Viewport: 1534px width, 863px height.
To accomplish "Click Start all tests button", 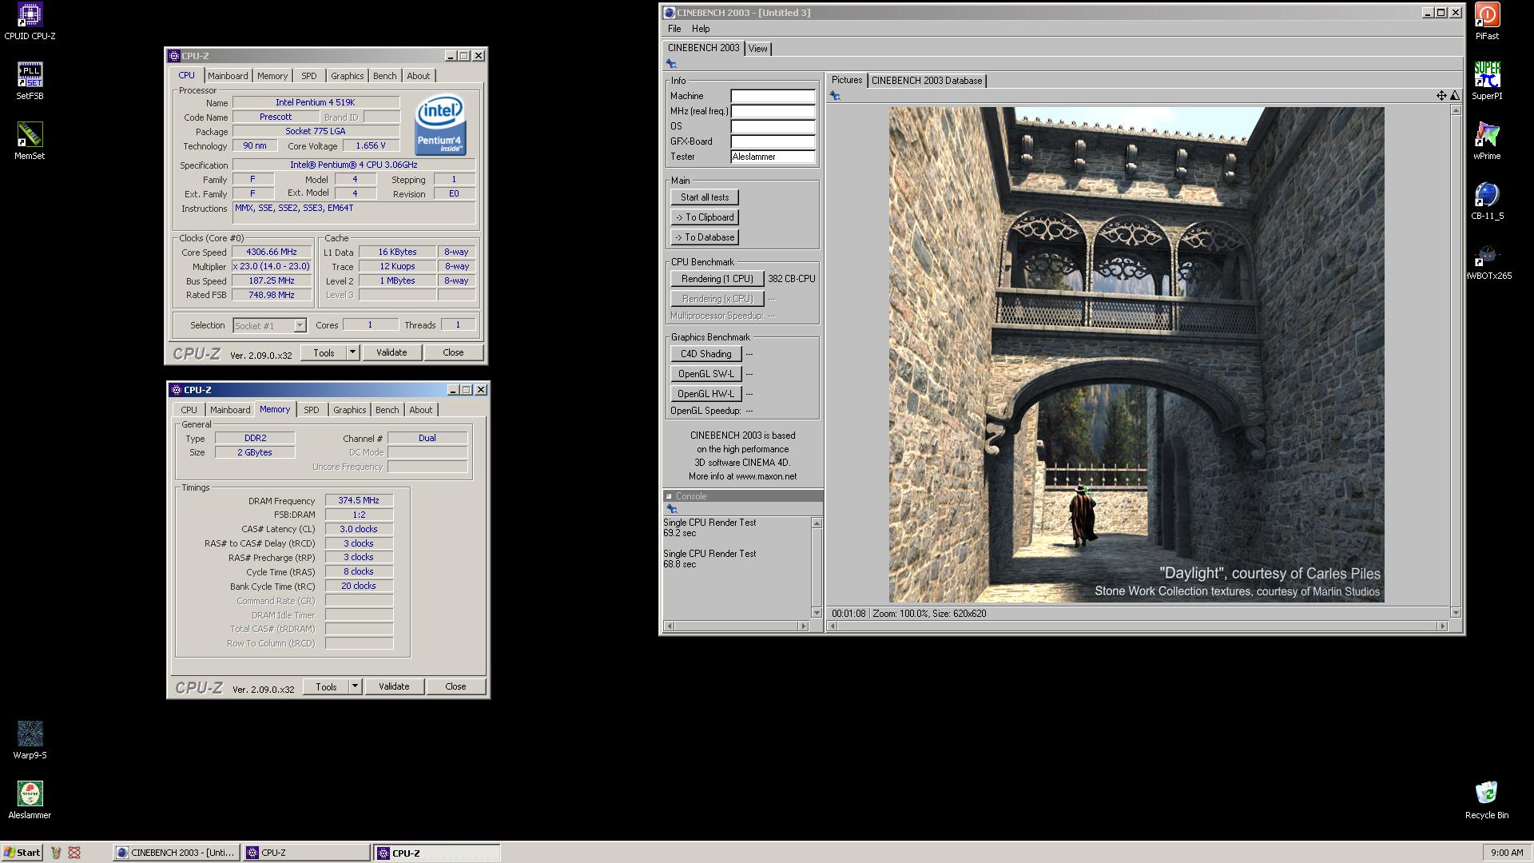I will [705, 197].
